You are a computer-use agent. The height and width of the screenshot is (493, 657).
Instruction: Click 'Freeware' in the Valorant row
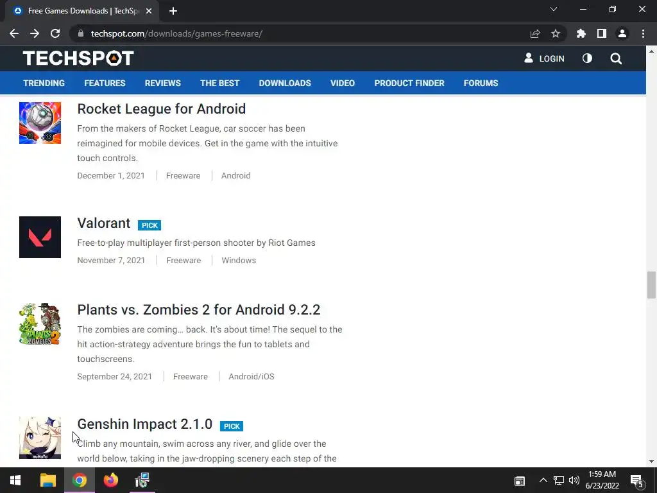(183, 261)
